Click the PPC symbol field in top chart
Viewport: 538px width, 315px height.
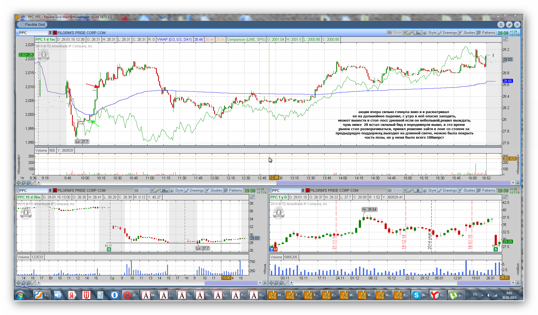tap(33, 33)
